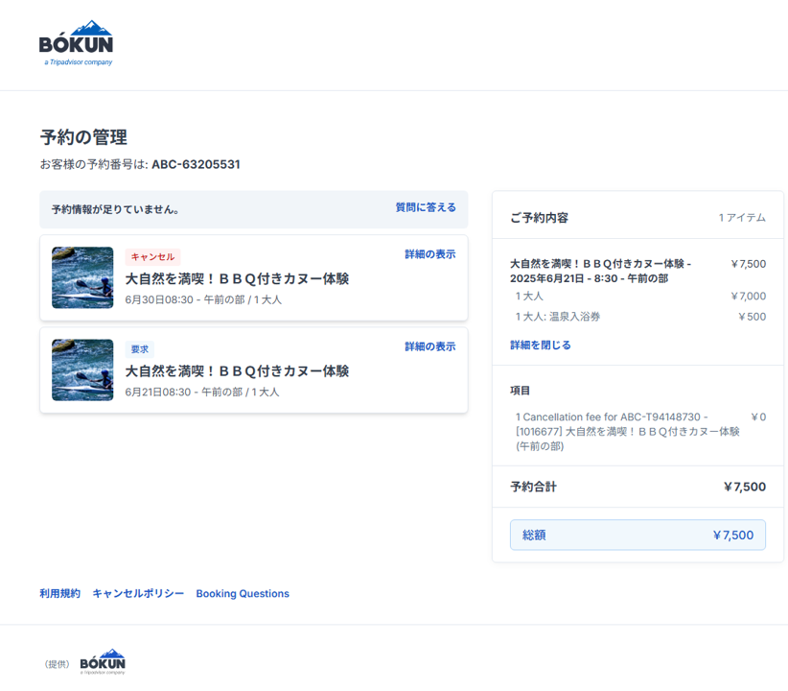Click the title of the 6月21日 requested booking
Viewport: 788px width, 691px height.
tap(237, 371)
